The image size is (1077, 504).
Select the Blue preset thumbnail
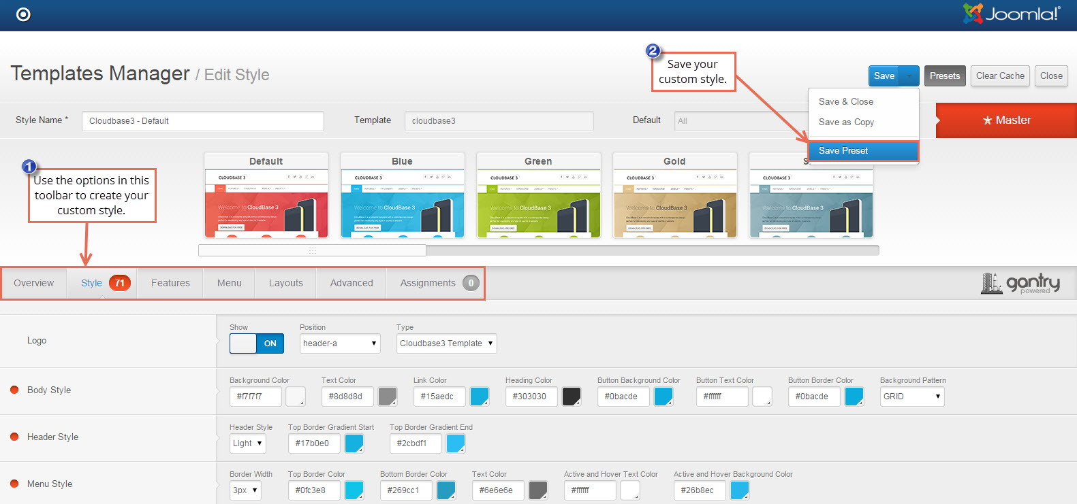[x=403, y=195]
